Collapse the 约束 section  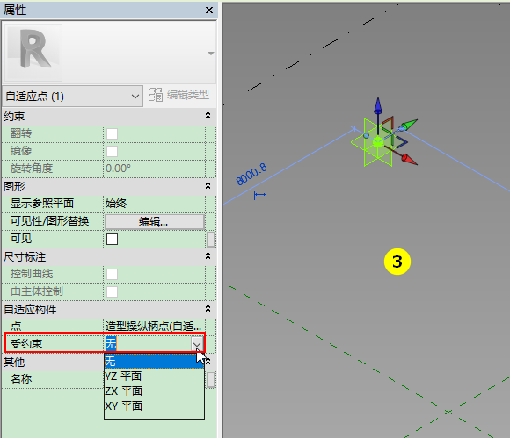tap(208, 116)
